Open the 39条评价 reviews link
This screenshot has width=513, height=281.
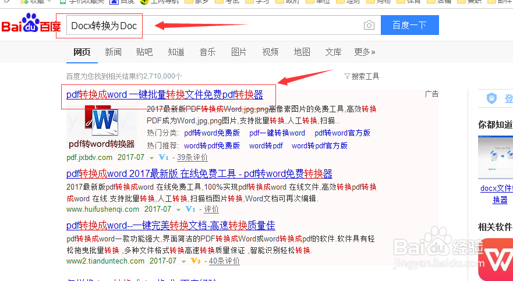[192, 158]
